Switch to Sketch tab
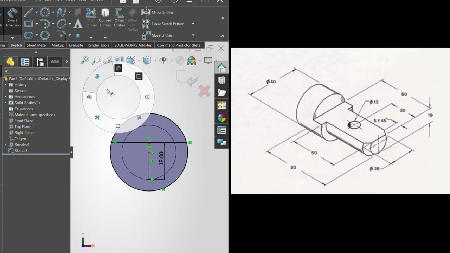The width and height of the screenshot is (450, 253). click(16, 45)
